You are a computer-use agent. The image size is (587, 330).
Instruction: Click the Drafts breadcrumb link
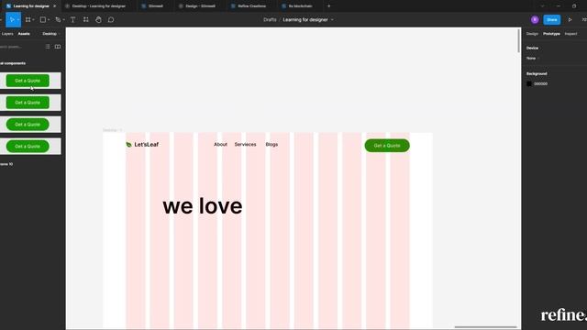pos(270,20)
